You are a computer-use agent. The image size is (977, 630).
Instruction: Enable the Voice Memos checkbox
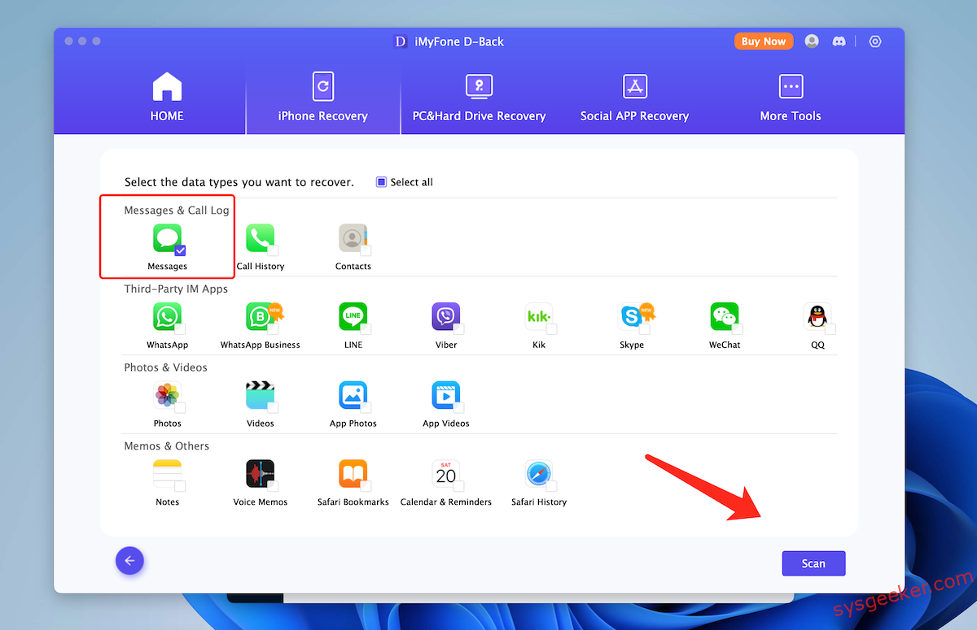click(x=273, y=486)
